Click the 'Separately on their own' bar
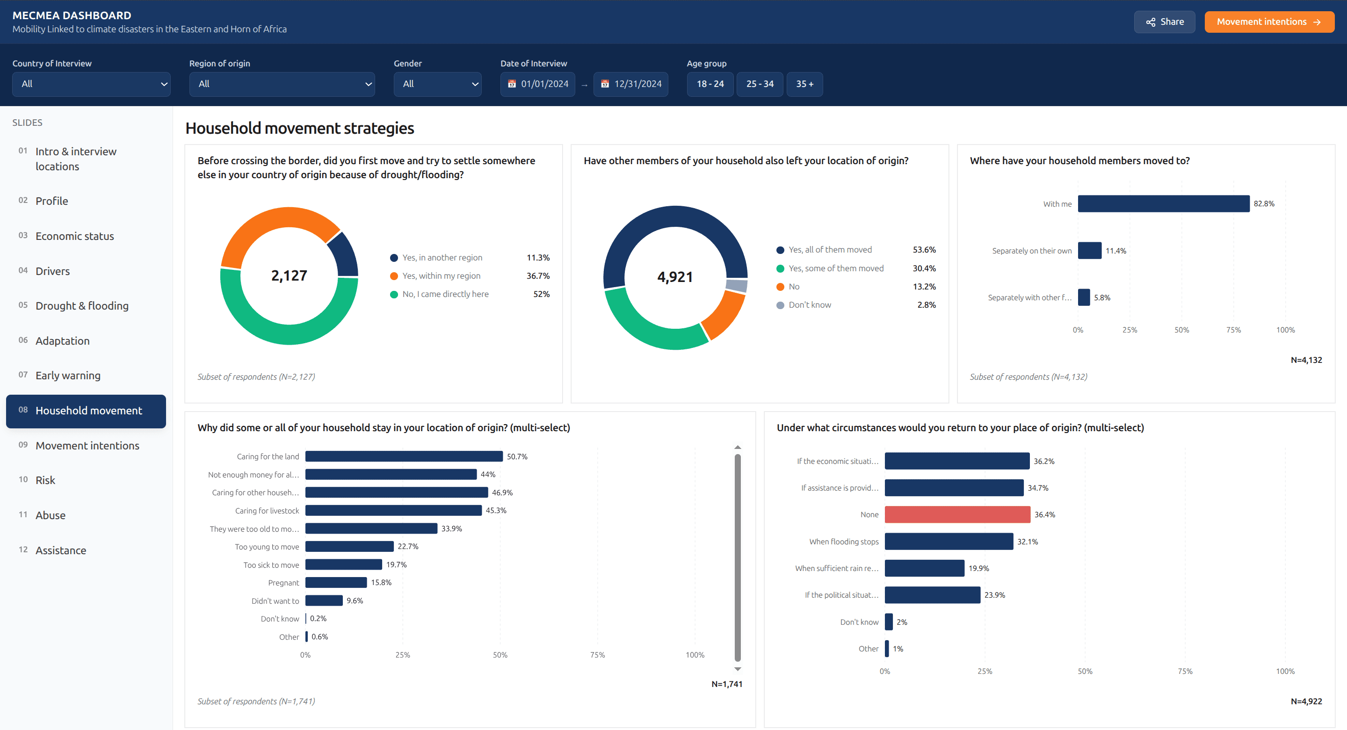 click(x=1090, y=251)
